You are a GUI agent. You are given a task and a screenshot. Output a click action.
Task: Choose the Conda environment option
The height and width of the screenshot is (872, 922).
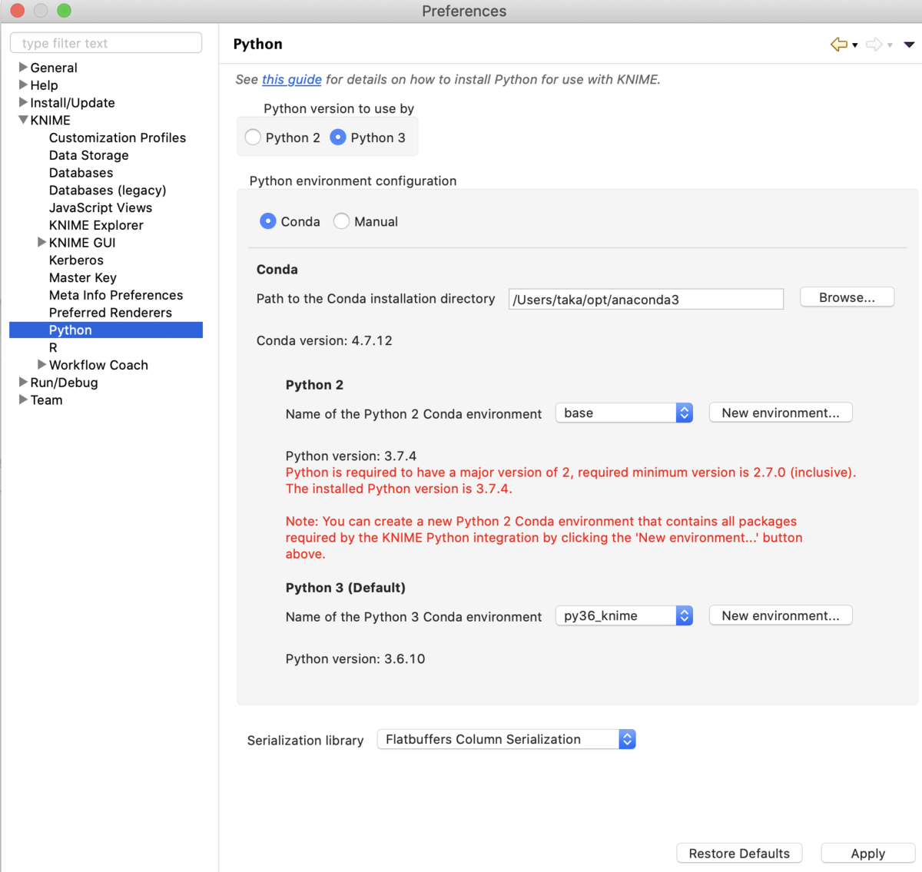(268, 221)
